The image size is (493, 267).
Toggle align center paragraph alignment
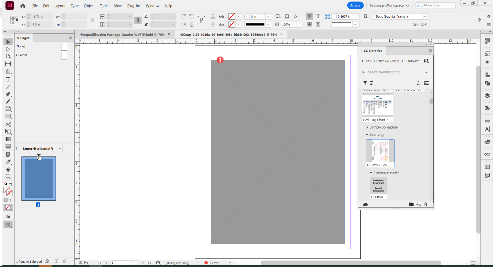(309, 16)
